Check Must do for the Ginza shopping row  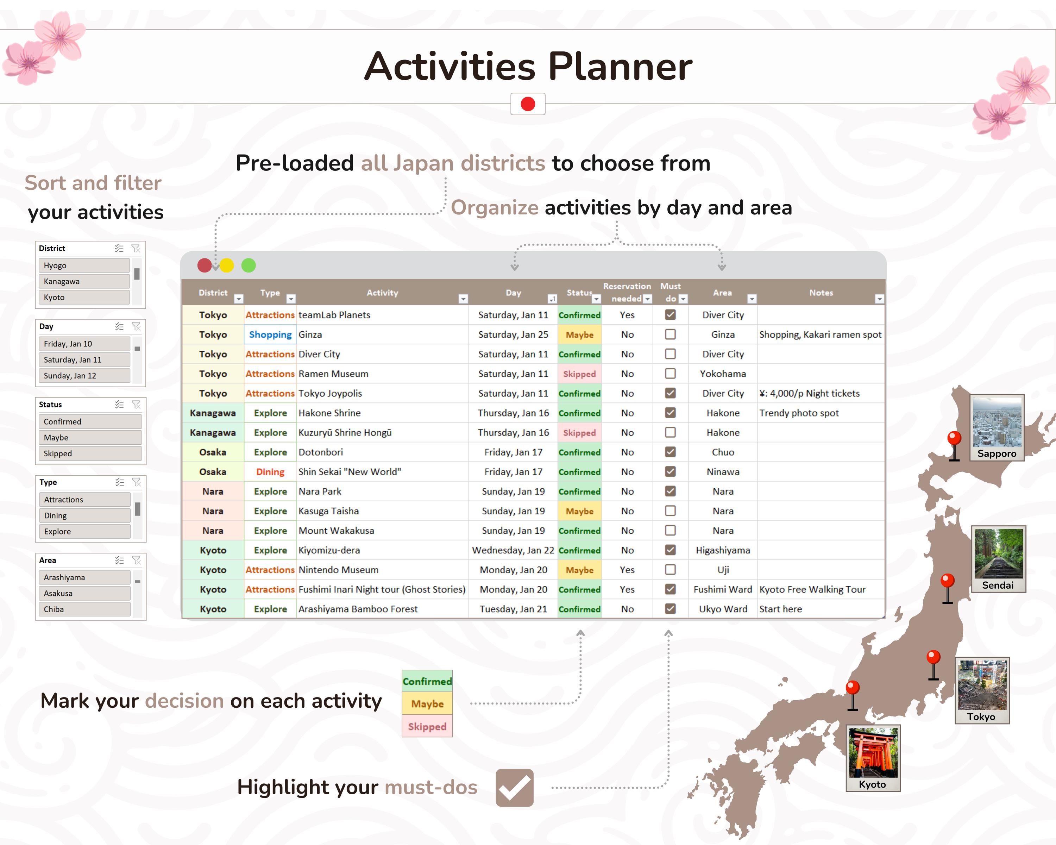tap(670, 334)
